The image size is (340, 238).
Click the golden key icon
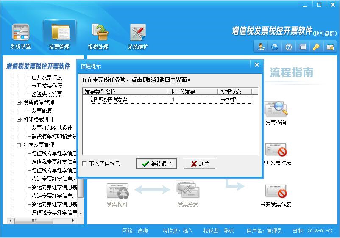click(x=316, y=47)
